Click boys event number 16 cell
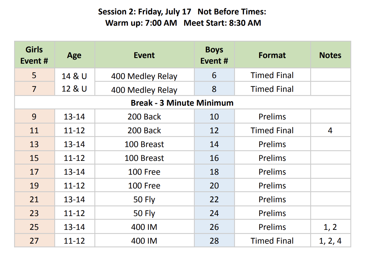 (x=214, y=158)
